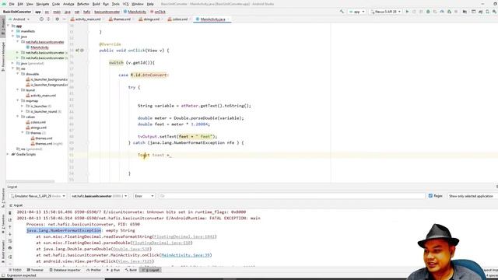Open the Run tool window tab

pos(114,270)
